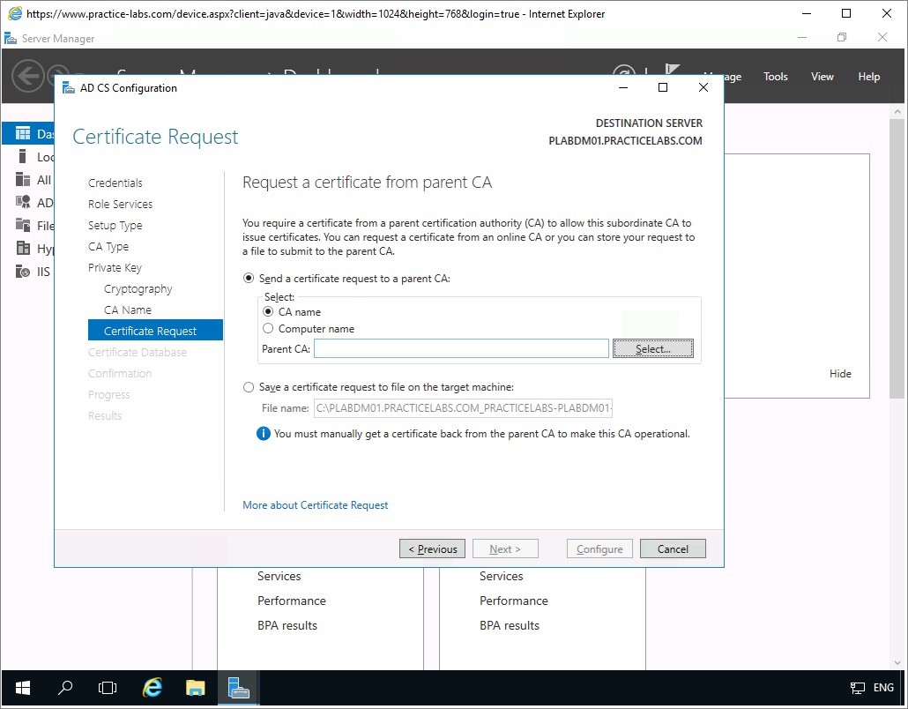Click the right Performance tile entry

point(514,601)
